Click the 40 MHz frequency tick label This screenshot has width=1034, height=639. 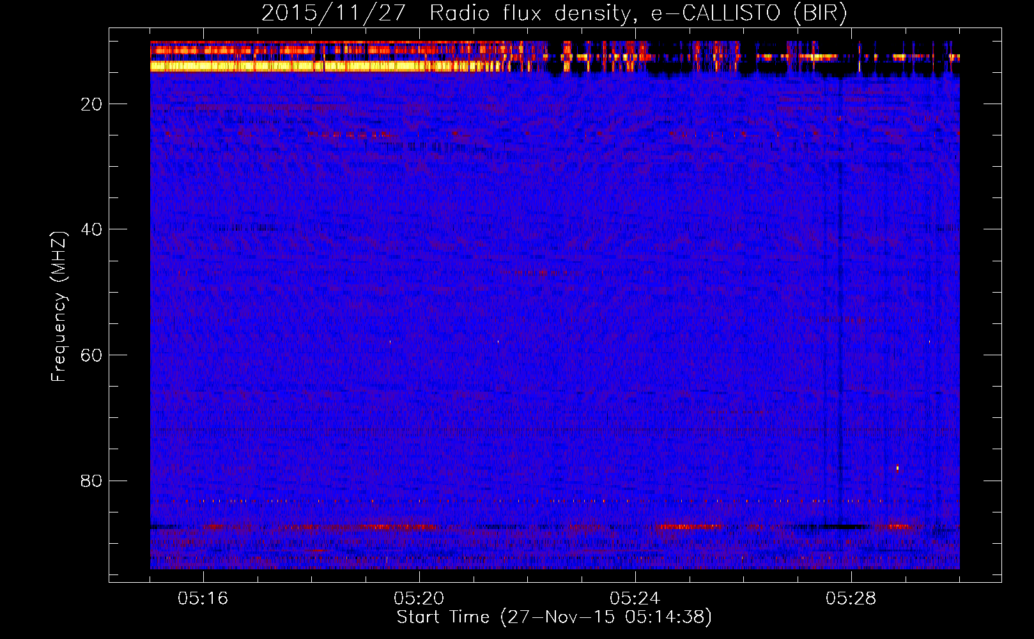point(91,229)
